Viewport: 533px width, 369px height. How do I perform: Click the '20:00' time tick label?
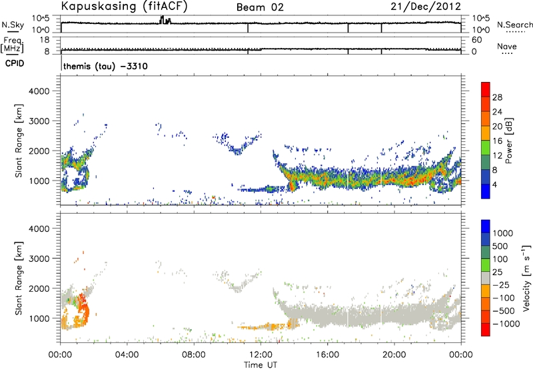(x=394, y=355)
